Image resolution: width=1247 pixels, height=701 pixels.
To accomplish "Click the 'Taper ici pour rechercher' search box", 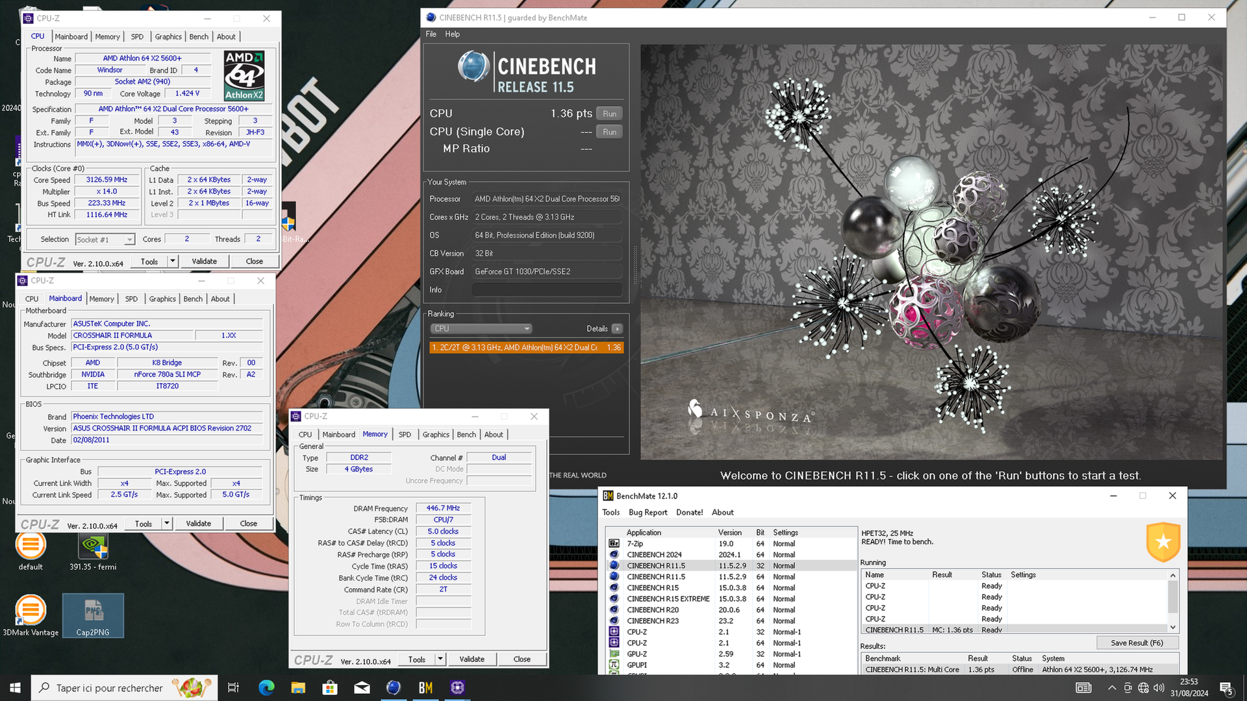I will [124, 687].
